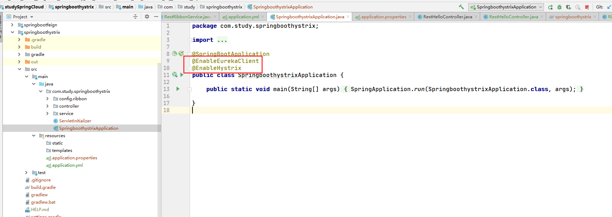Expand the .gradle folder
Viewport: 612px width, 217px height.
pos(19,40)
